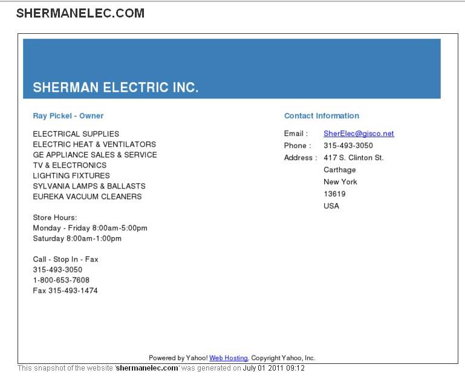
Task: Click the LIGHTING FIXTURES entry
Action: [x=71, y=176]
